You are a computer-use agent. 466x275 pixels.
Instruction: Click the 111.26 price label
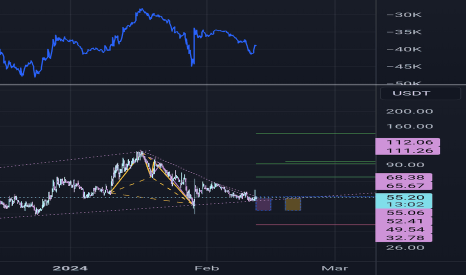point(407,150)
